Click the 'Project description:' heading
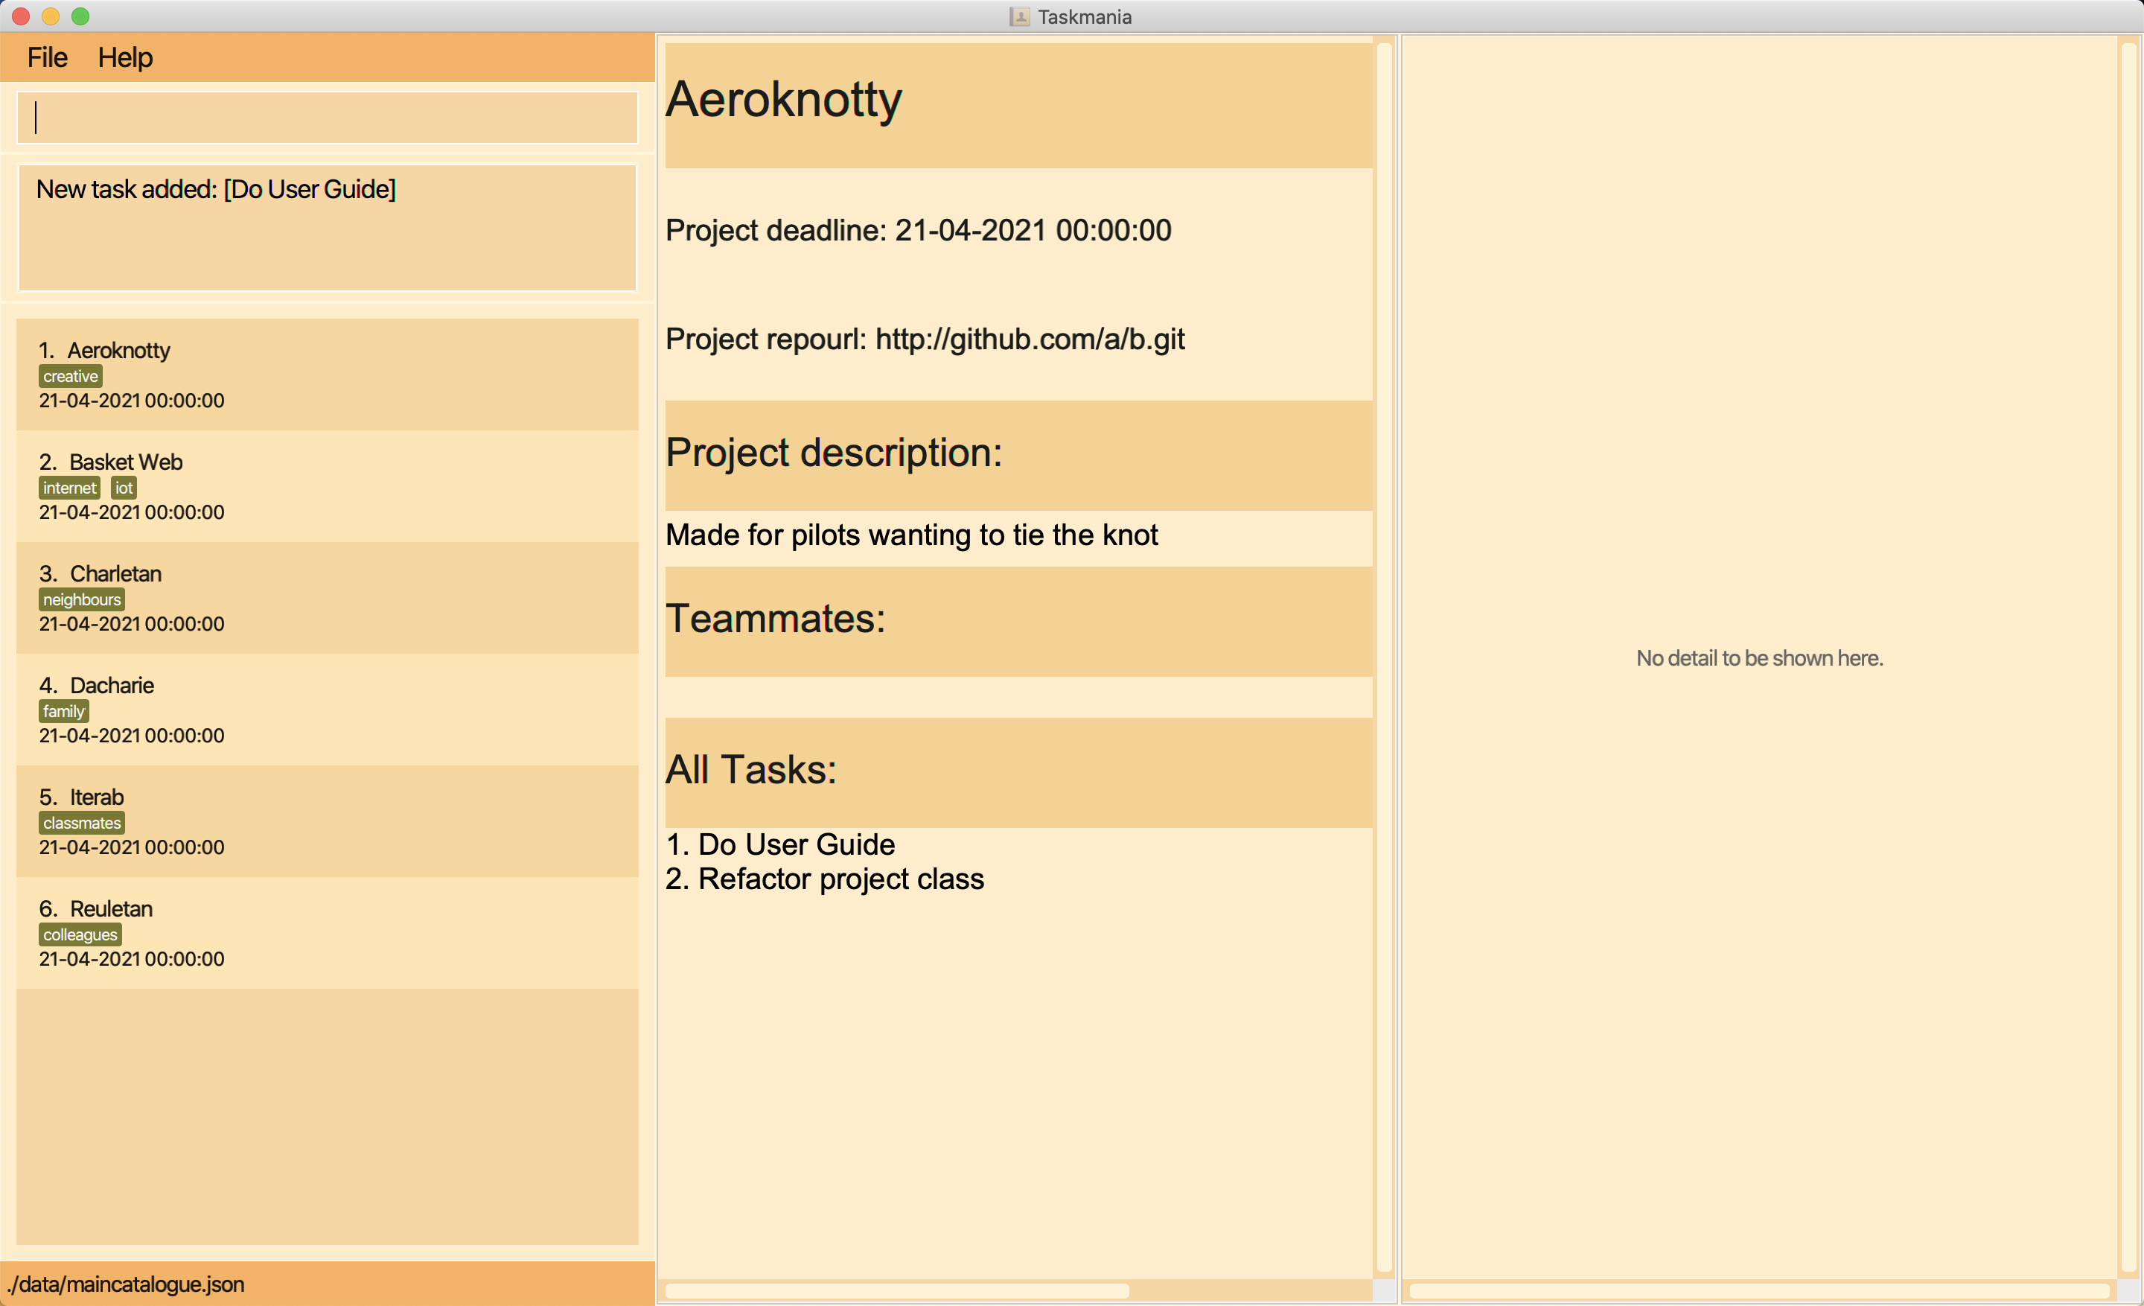The height and width of the screenshot is (1306, 2144). pyautogui.click(x=834, y=453)
